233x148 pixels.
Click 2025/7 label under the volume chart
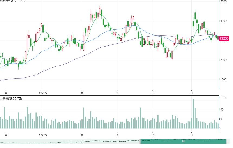43,135
